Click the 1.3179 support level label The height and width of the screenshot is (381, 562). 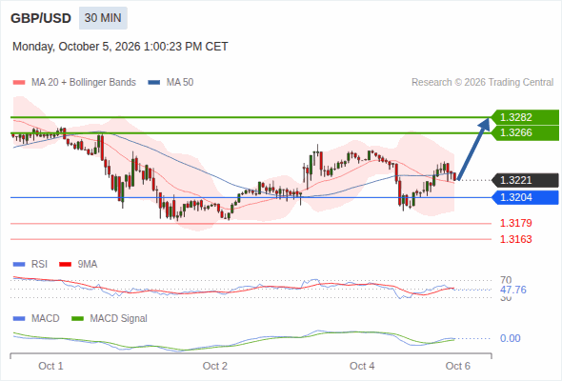coord(515,223)
